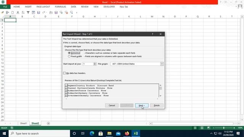Click the format painter brush icon in quick toolbar
Viewport: 244px width, 137px height.
(2, 13)
